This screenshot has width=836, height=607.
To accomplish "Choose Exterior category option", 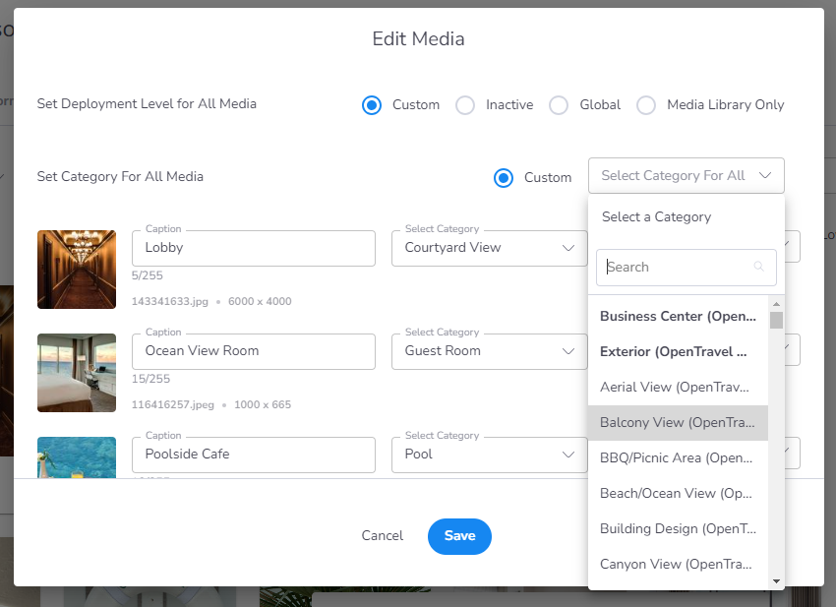I will [679, 352].
